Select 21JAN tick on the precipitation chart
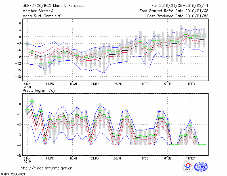Viewport: 227px width, 176px height. 95,158
